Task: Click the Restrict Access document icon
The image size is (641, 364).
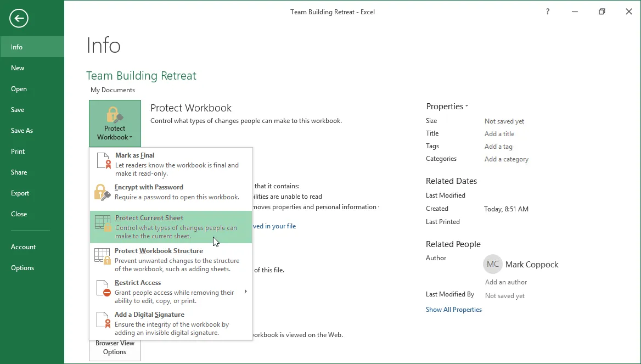Action: coord(103,288)
